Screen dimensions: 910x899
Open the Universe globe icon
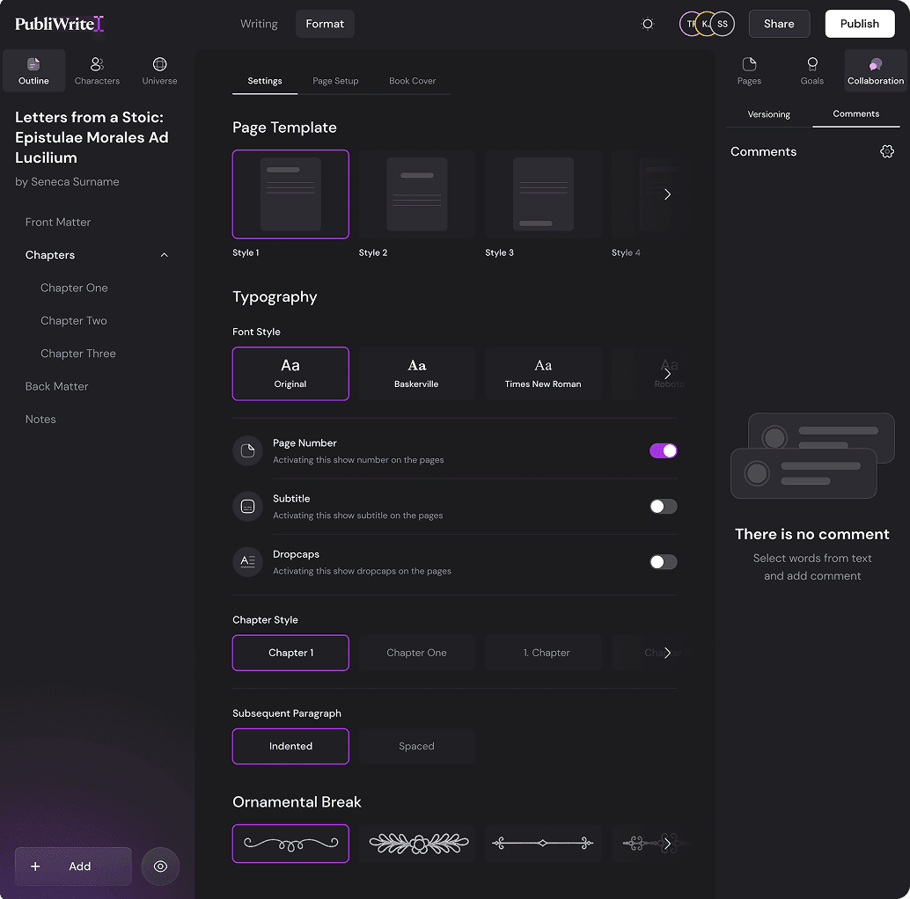[x=159, y=64]
